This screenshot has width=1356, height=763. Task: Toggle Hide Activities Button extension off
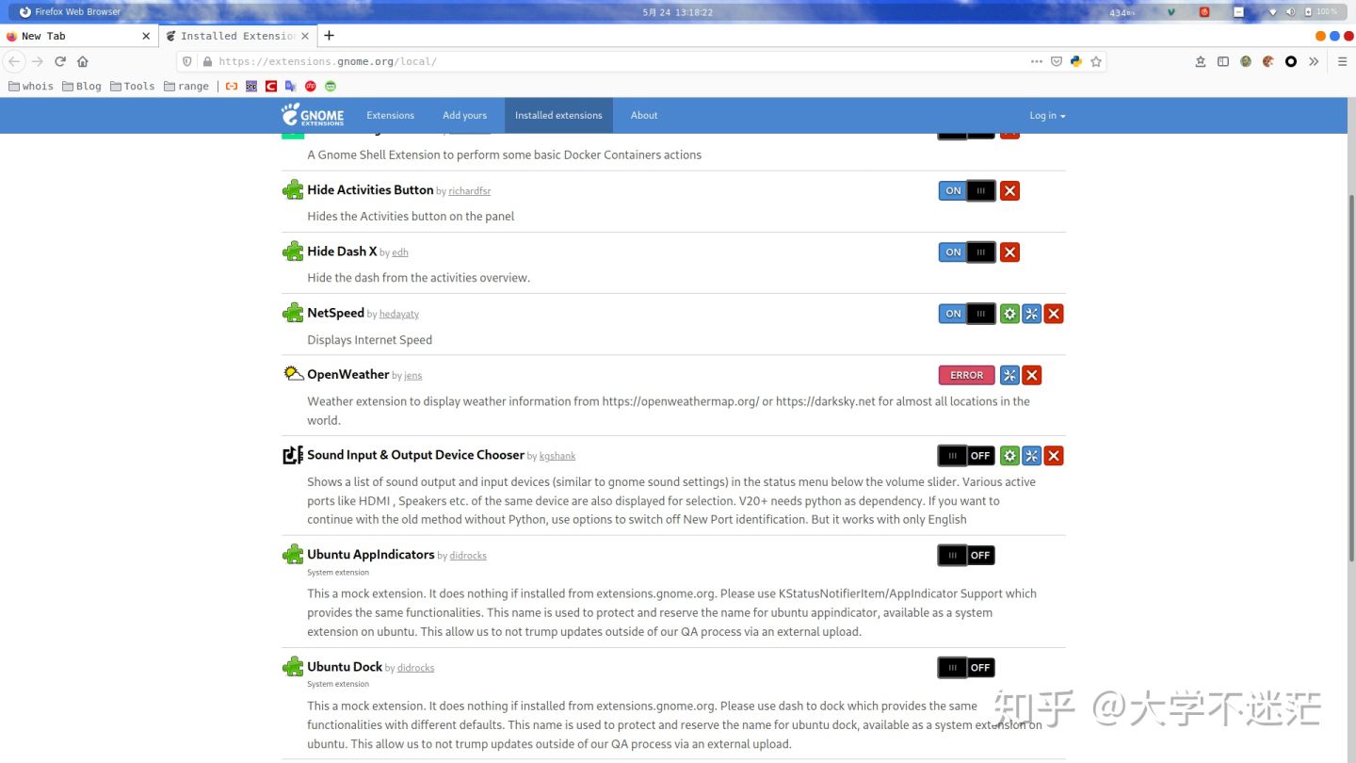pyautogui.click(x=967, y=190)
